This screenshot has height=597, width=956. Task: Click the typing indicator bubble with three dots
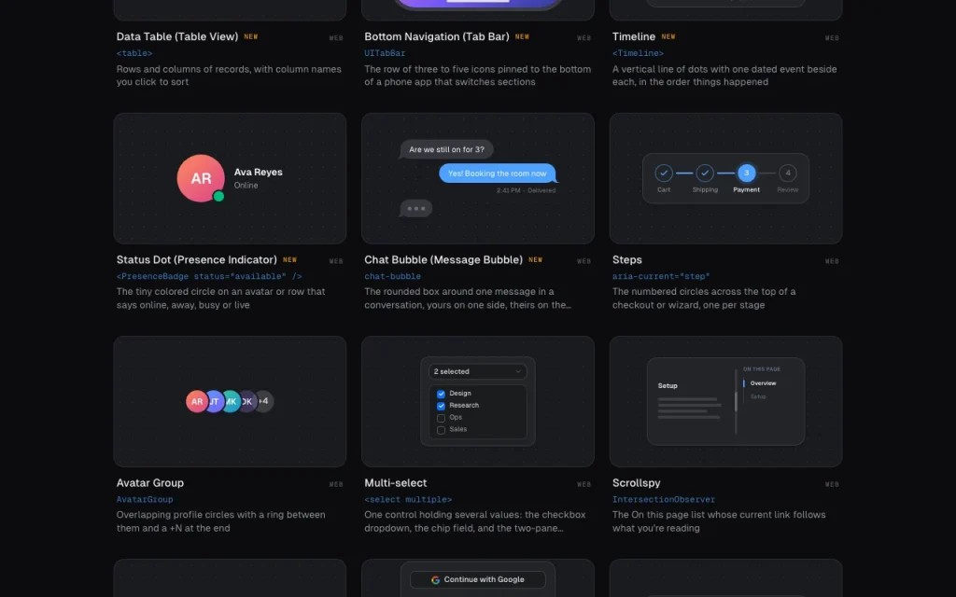[416, 208]
